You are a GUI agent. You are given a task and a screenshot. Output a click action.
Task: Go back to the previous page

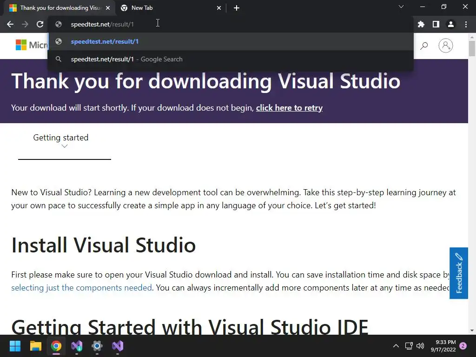[10, 24]
